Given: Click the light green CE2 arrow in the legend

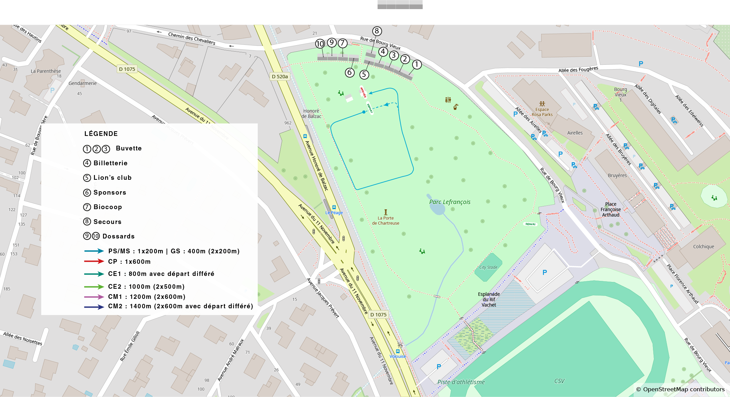Looking at the screenshot, I should [94, 287].
